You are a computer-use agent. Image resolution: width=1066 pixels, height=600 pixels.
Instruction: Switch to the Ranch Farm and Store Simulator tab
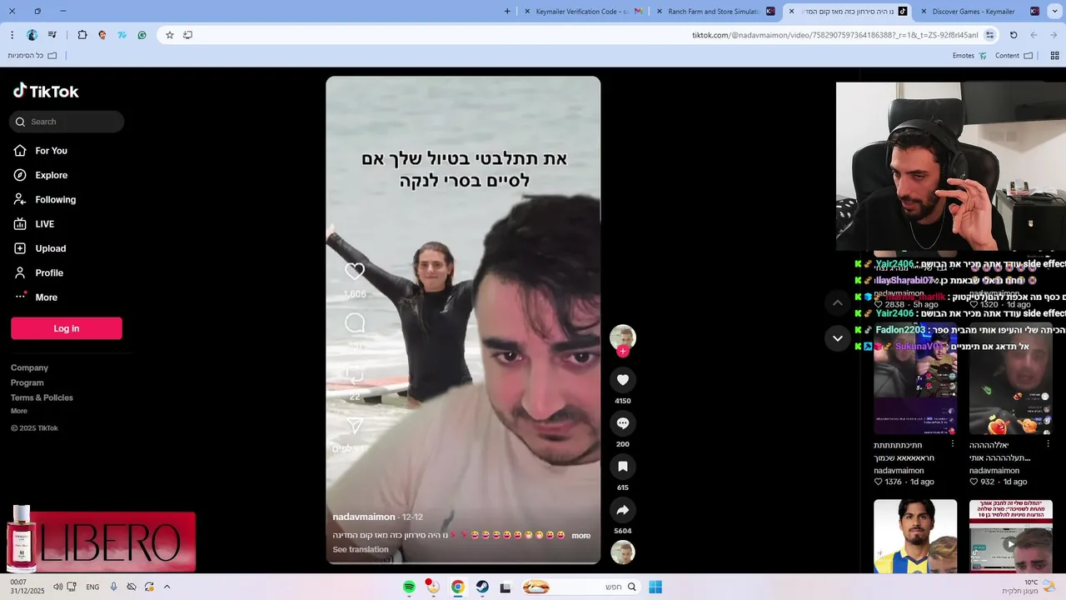(716, 12)
